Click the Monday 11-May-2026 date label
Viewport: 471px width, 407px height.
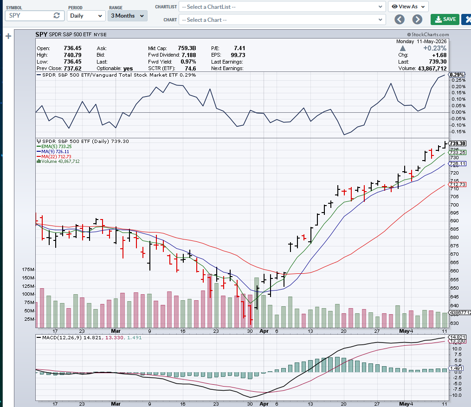pyautogui.click(x=421, y=41)
